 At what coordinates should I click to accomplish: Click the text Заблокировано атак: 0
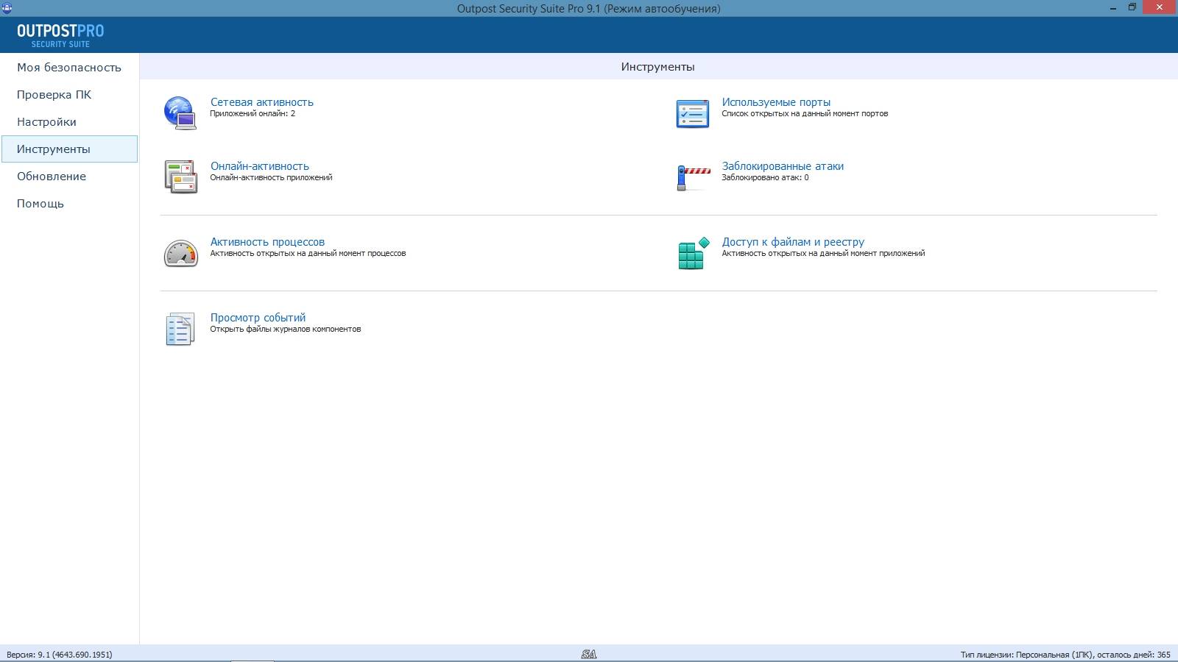pyautogui.click(x=765, y=178)
